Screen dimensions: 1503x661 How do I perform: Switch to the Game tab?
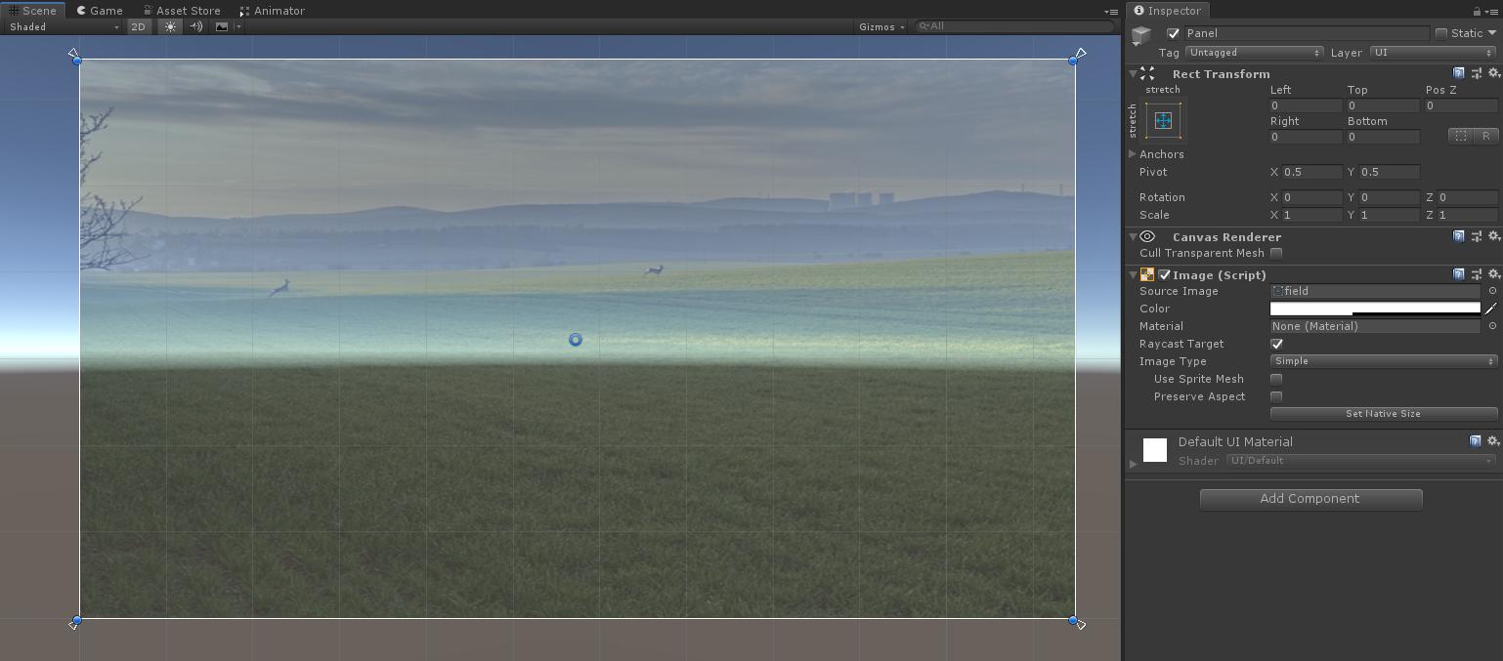[100, 11]
